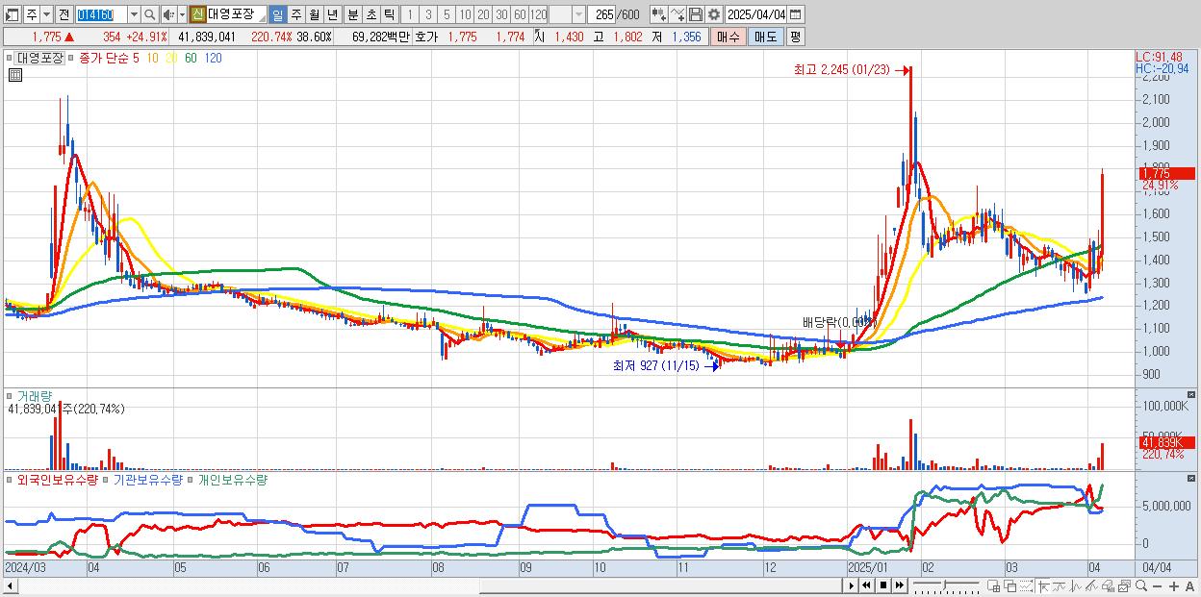Save the chart with floppy disk icon
This screenshot has height=597, width=1201.
pos(695,15)
